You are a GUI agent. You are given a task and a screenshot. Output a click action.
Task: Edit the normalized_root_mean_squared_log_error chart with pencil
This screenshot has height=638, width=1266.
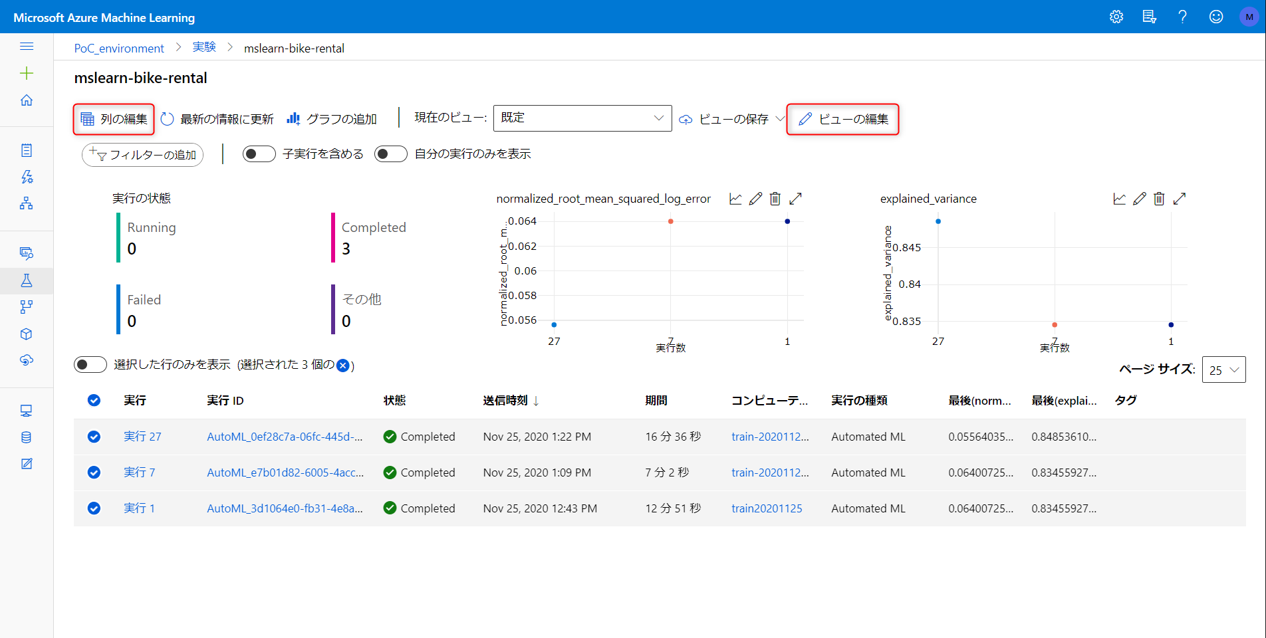(x=755, y=199)
